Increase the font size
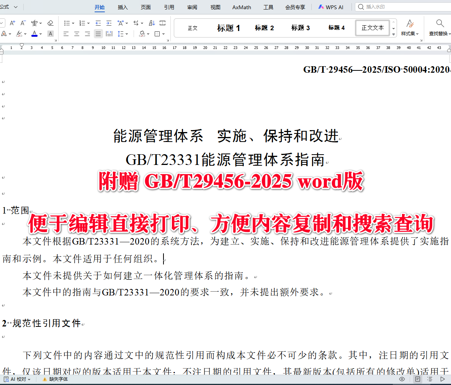The height and width of the screenshot is (385, 451). click(12, 22)
